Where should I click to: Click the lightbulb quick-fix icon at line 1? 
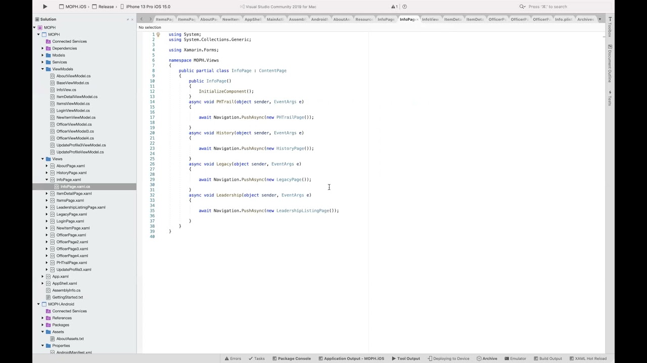(158, 35)
